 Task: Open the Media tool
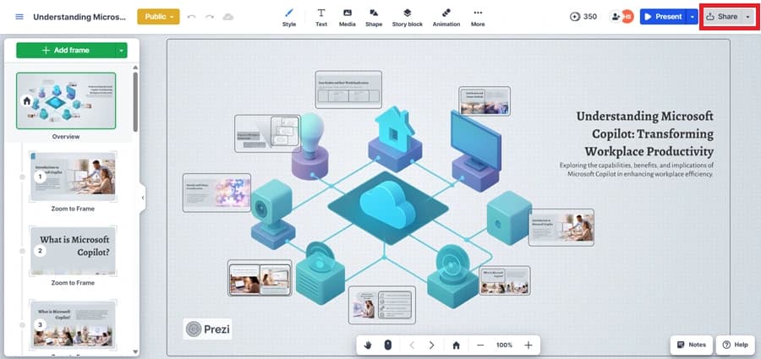[x=347, y=17]
